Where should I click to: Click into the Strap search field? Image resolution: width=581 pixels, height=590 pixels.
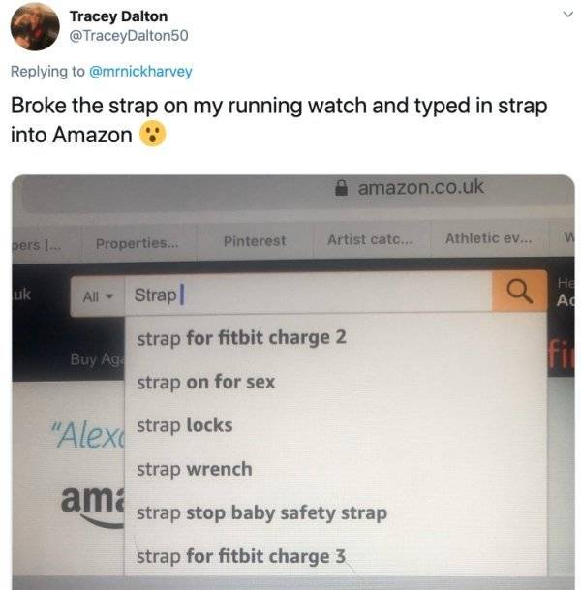pos(308,294)
